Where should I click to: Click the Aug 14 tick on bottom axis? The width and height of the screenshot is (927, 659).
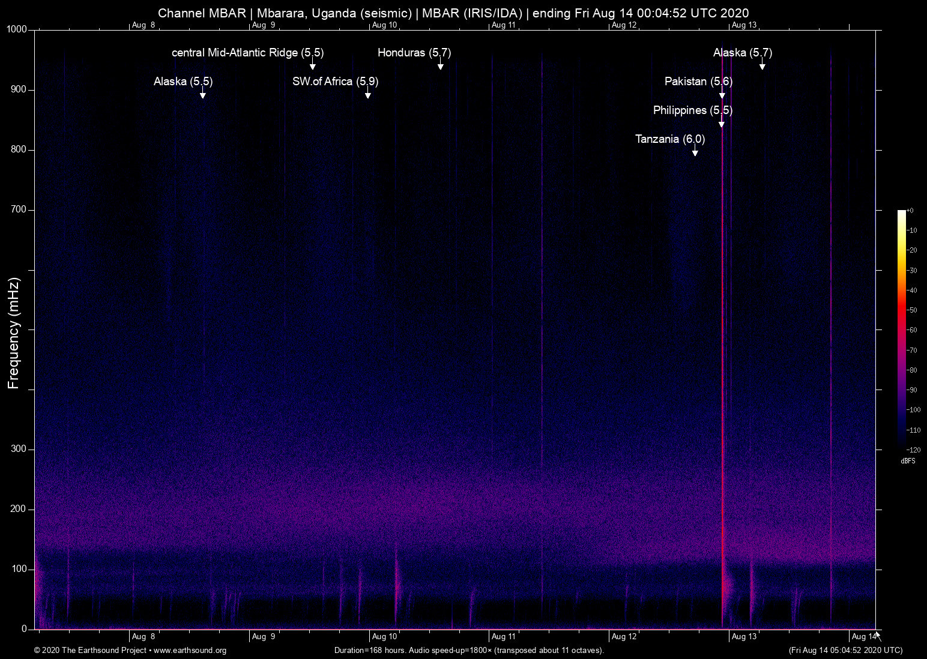point(863,636)
